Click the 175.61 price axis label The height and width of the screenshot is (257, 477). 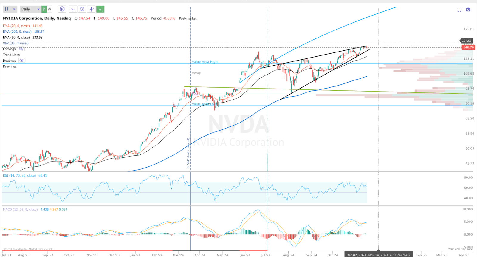coord(469,29)
